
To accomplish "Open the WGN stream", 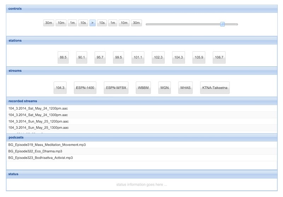I will tap(164, 88).
